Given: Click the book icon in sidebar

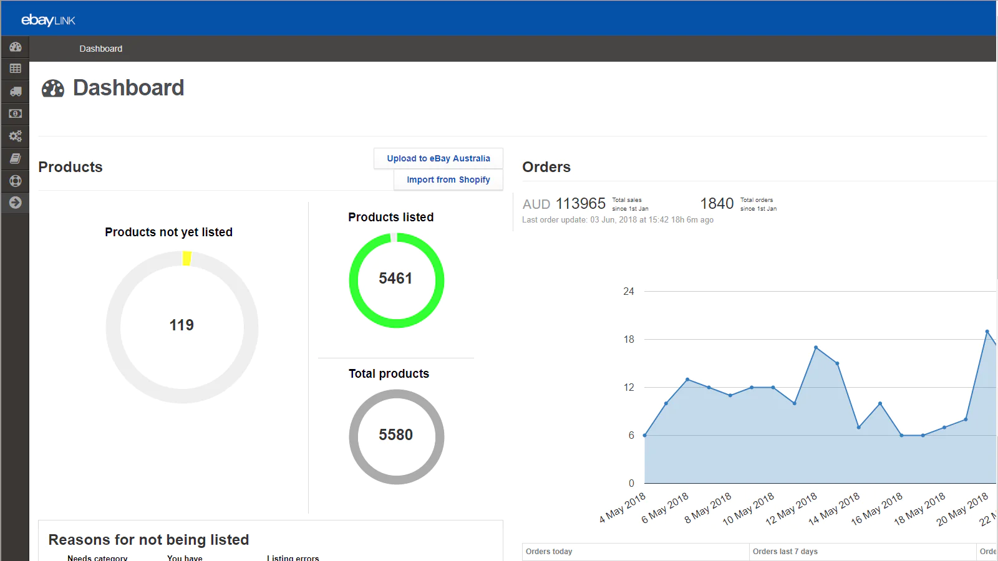Looking at the screenshot, I should pyautogui.click(x=15, y=158).
